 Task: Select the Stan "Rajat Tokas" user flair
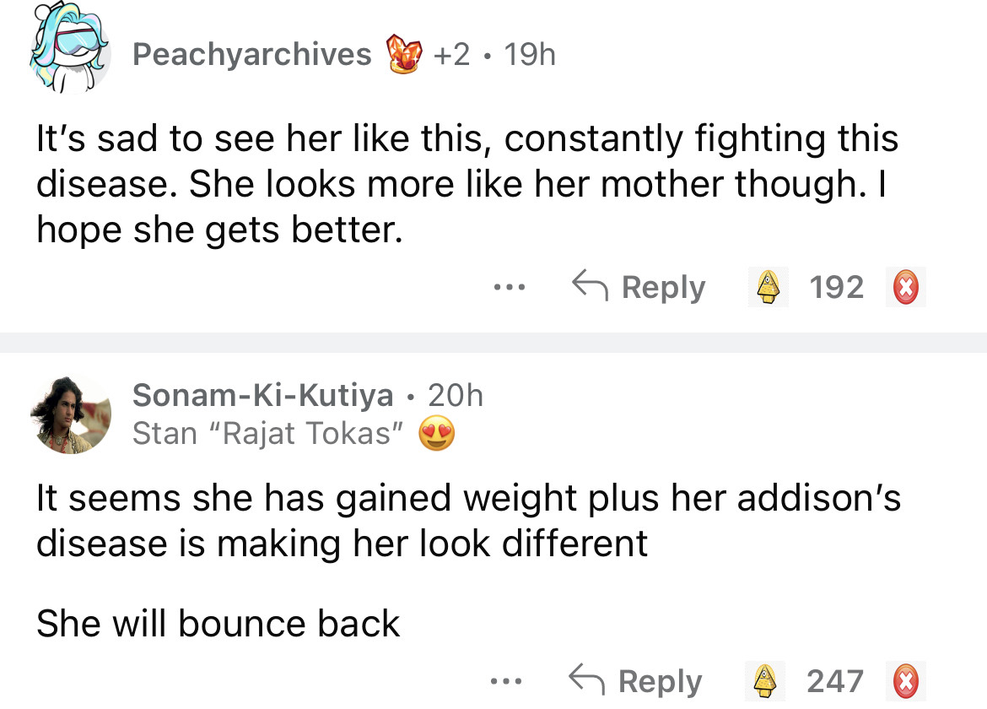click(267, 434)
